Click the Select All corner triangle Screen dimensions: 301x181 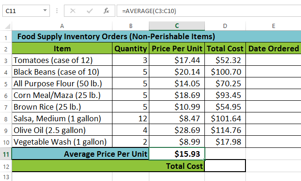point(7,26)
